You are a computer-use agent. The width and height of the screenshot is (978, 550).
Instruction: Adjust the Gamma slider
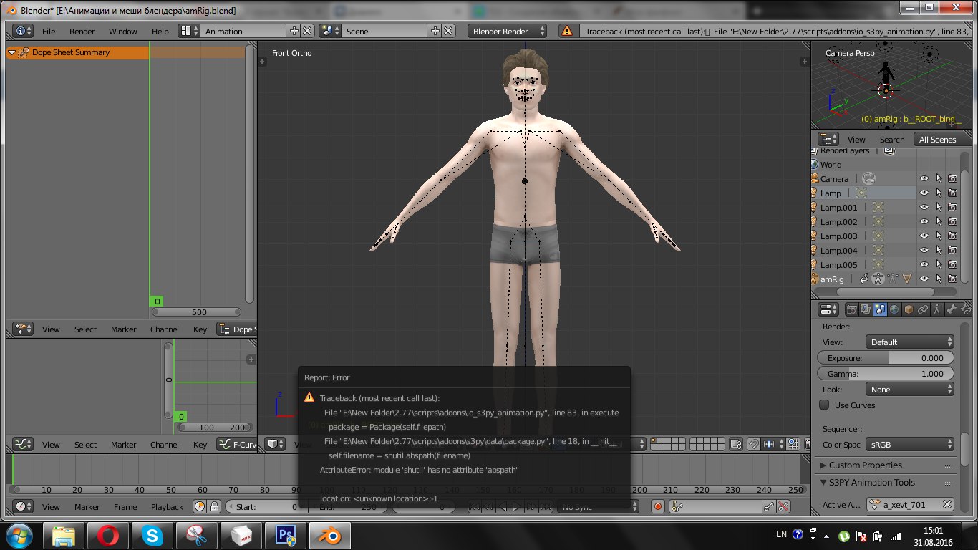tap(886, 373)
